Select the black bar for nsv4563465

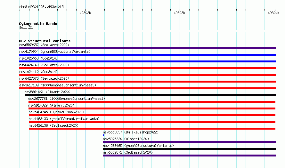pyautogui.click(x=190, y=149)
